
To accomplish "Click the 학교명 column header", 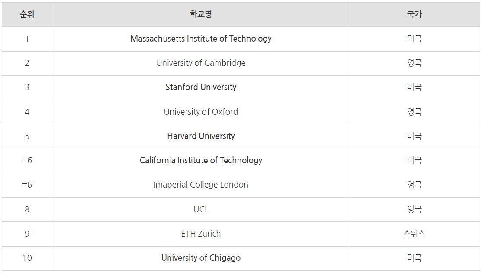I will (201, 14).
